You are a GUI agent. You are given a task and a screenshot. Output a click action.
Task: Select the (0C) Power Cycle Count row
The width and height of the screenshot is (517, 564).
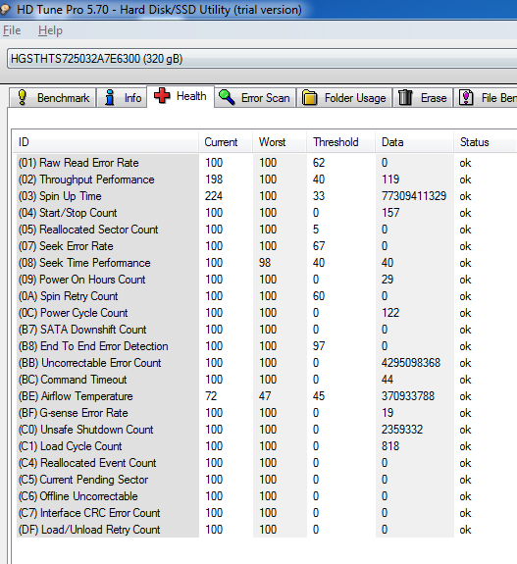266,313
